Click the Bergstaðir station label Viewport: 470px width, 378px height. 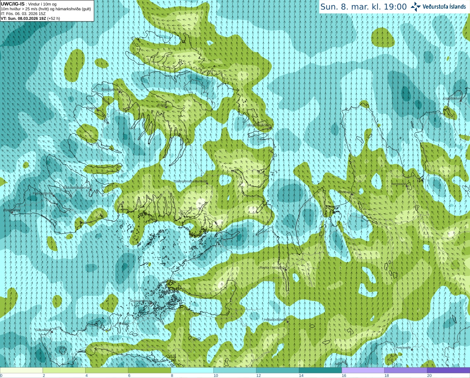tap(399, 184)
